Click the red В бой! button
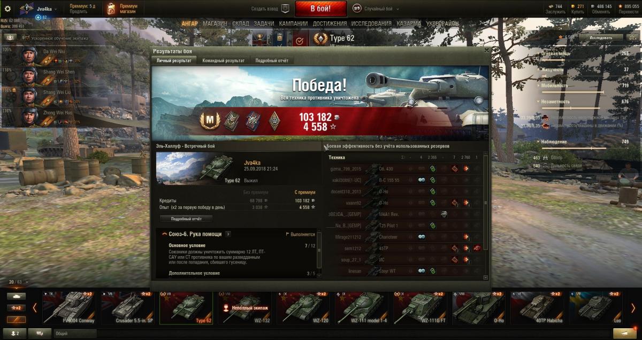The width and height of the screenshot is (642, 340). (x=320, y=9)
